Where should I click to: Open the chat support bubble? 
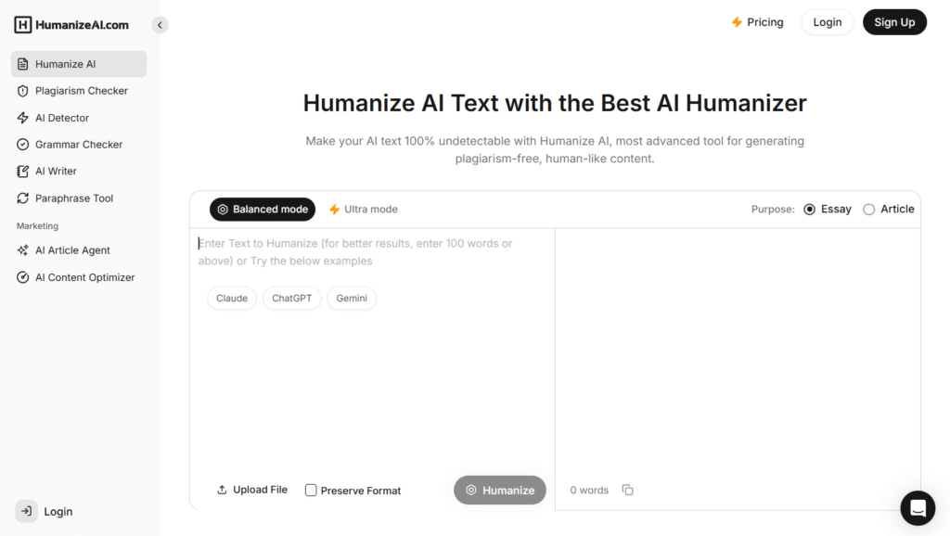tap(918, 508)
